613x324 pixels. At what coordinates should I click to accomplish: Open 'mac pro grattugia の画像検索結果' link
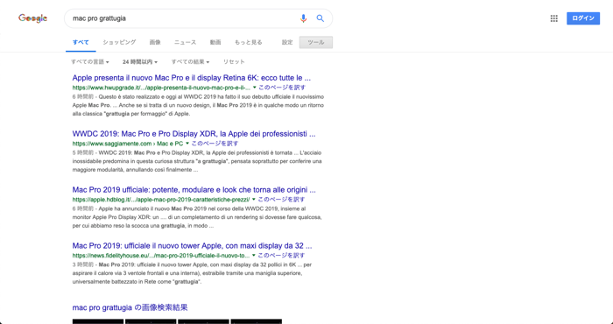coord(130,307)
